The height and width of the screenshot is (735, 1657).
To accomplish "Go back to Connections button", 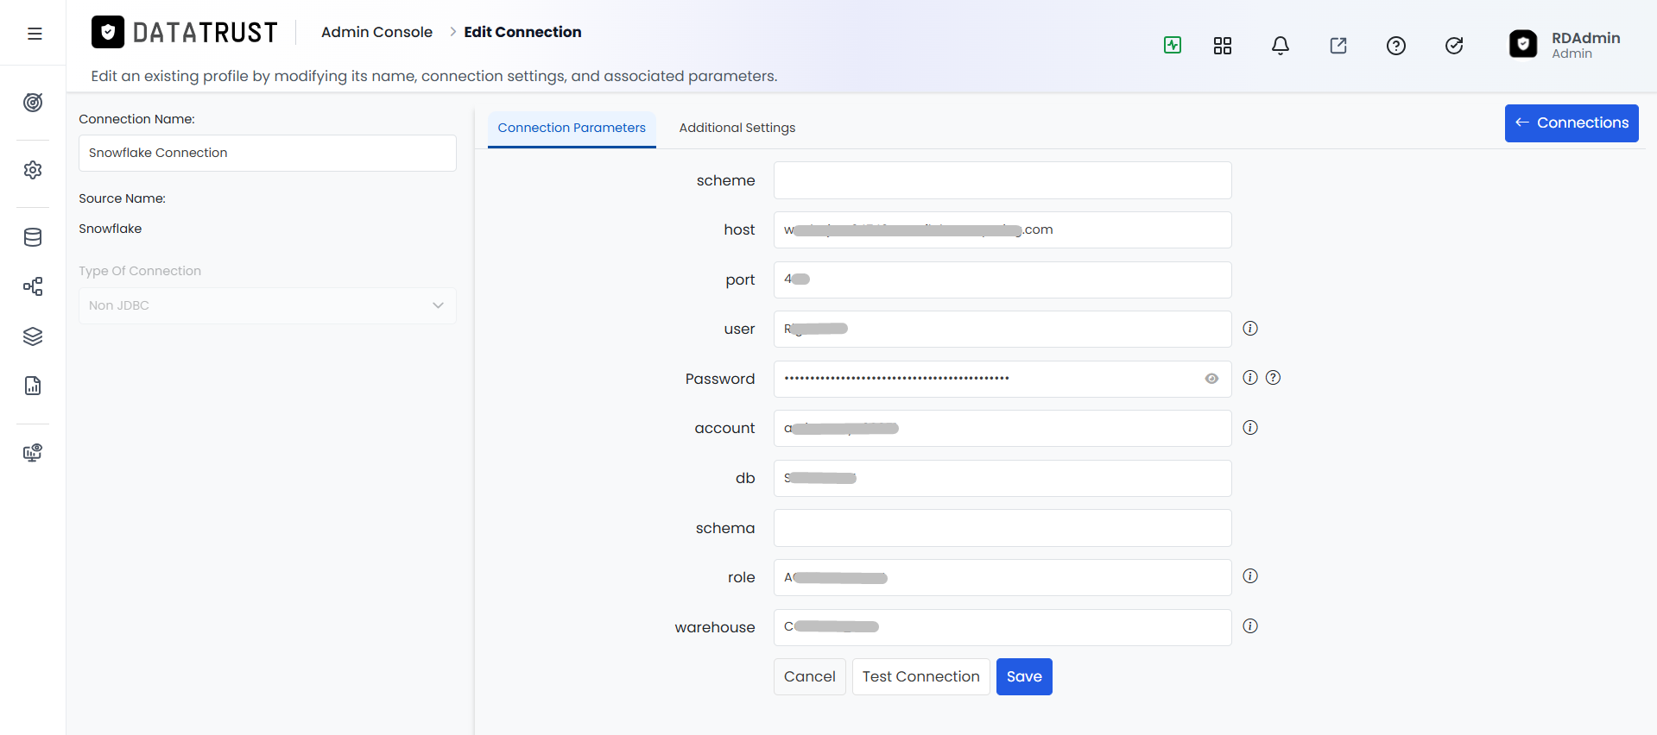I will click(1572, 123).
